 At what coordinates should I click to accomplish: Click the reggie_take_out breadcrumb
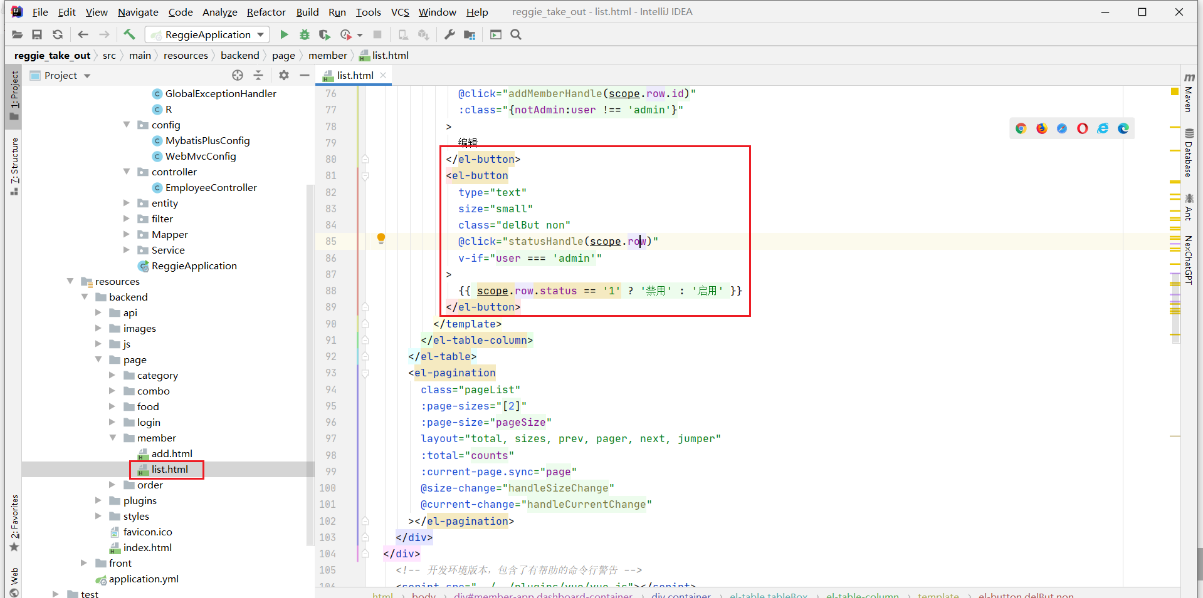pyautogui.click(x=52, y=55)
